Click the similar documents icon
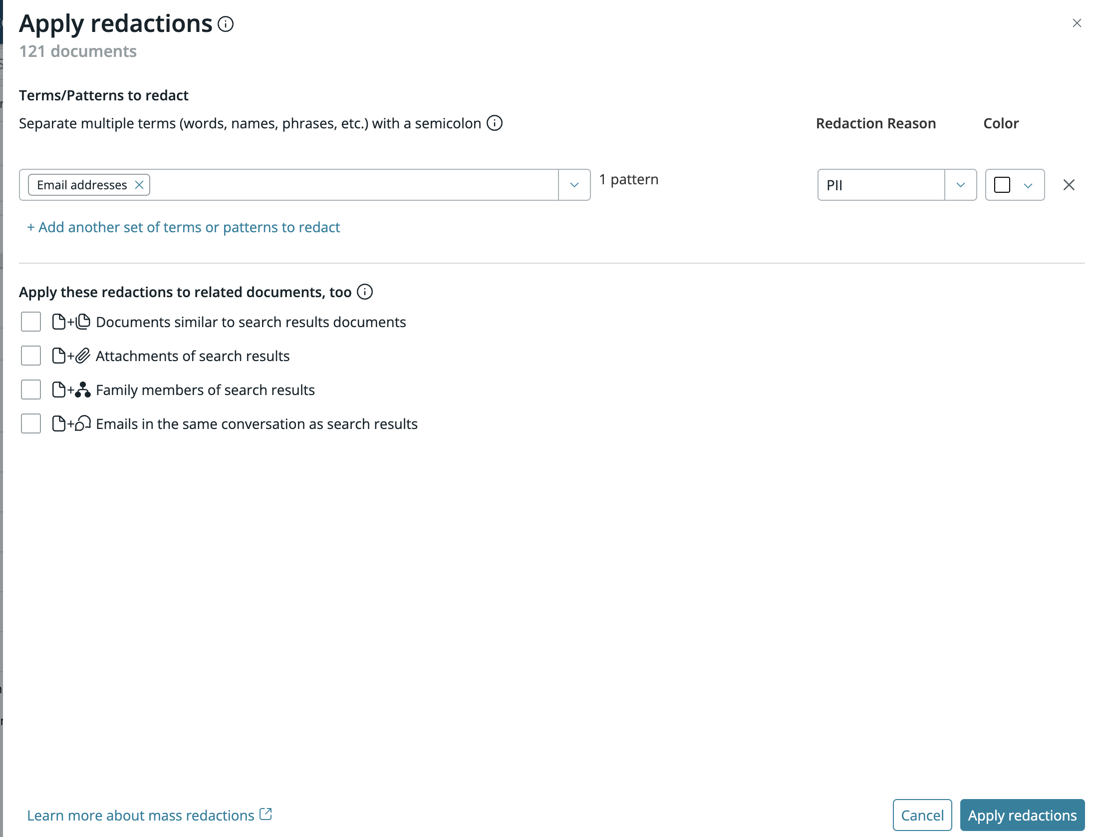This screenshot has height=837, width=1096. coord(83,322)
